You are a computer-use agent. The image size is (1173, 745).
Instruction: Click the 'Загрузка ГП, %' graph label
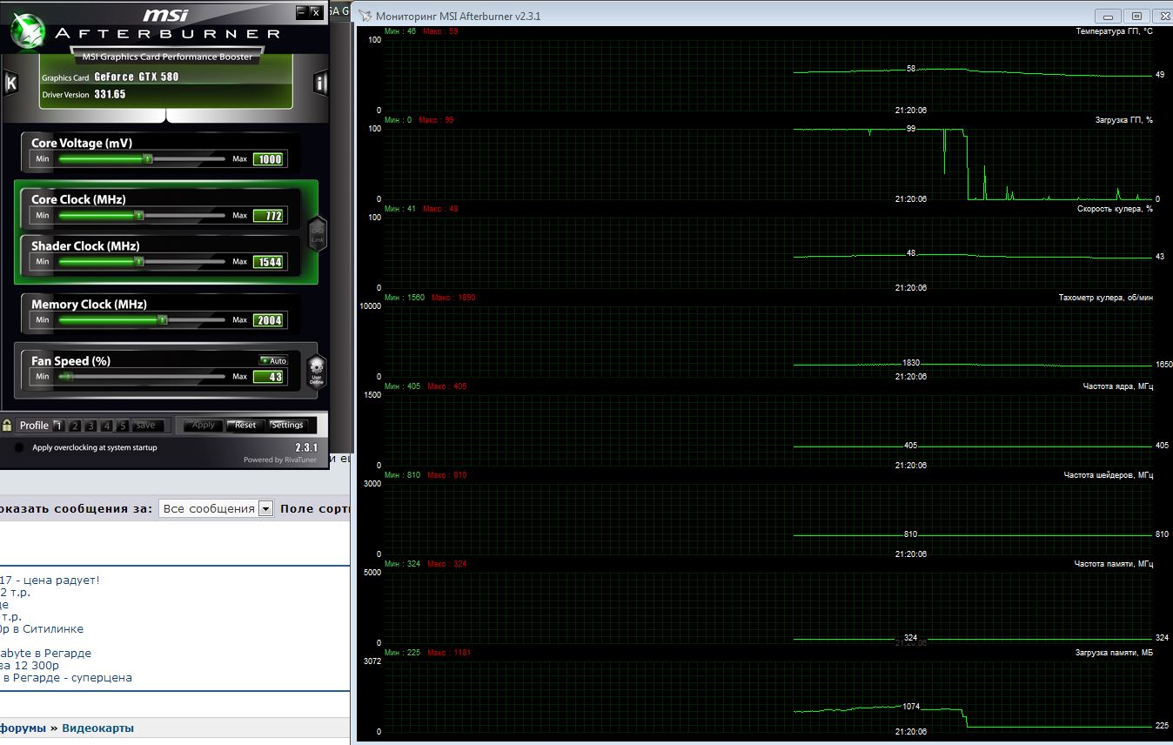[1123, 120]
